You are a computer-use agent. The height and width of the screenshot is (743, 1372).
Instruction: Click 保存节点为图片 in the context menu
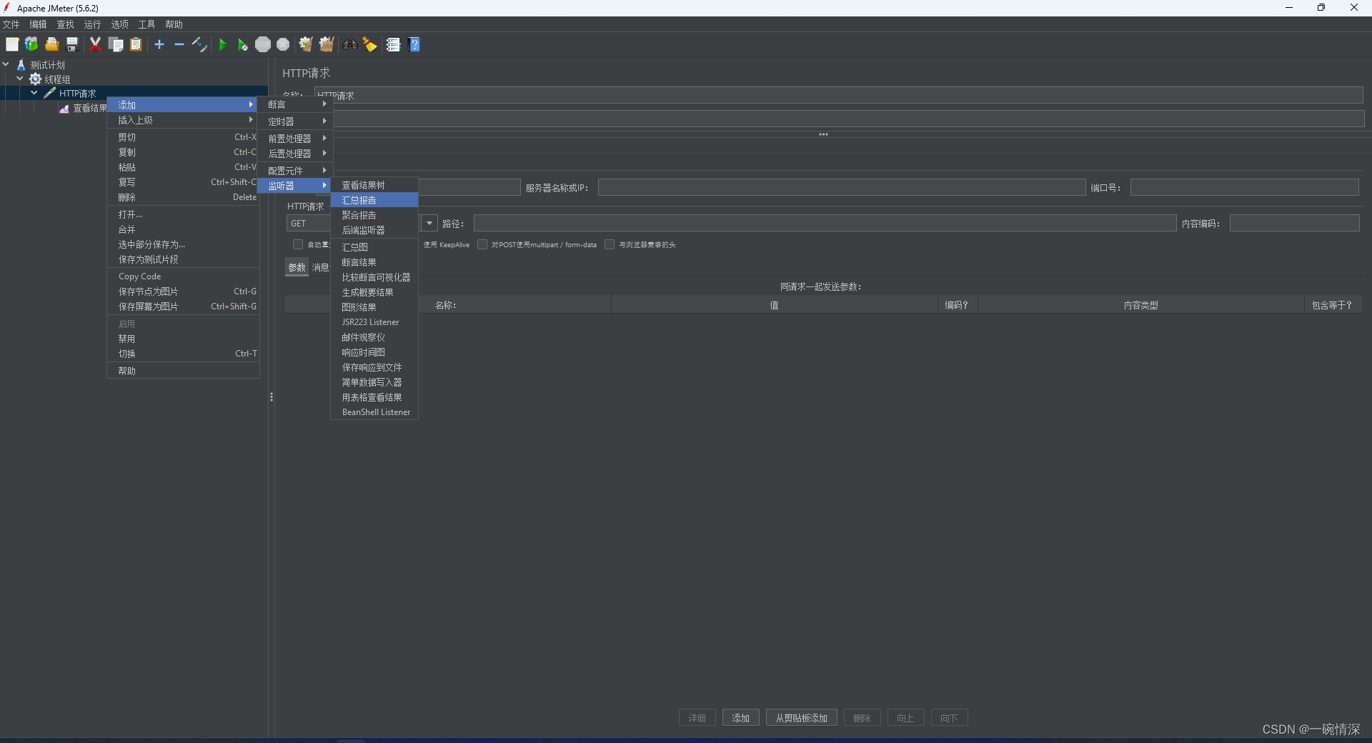pos(183,291)
